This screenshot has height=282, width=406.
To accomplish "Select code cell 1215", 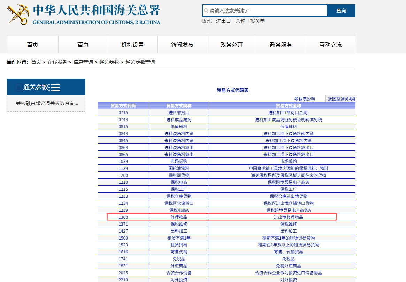I will click(x=123, y=189).
